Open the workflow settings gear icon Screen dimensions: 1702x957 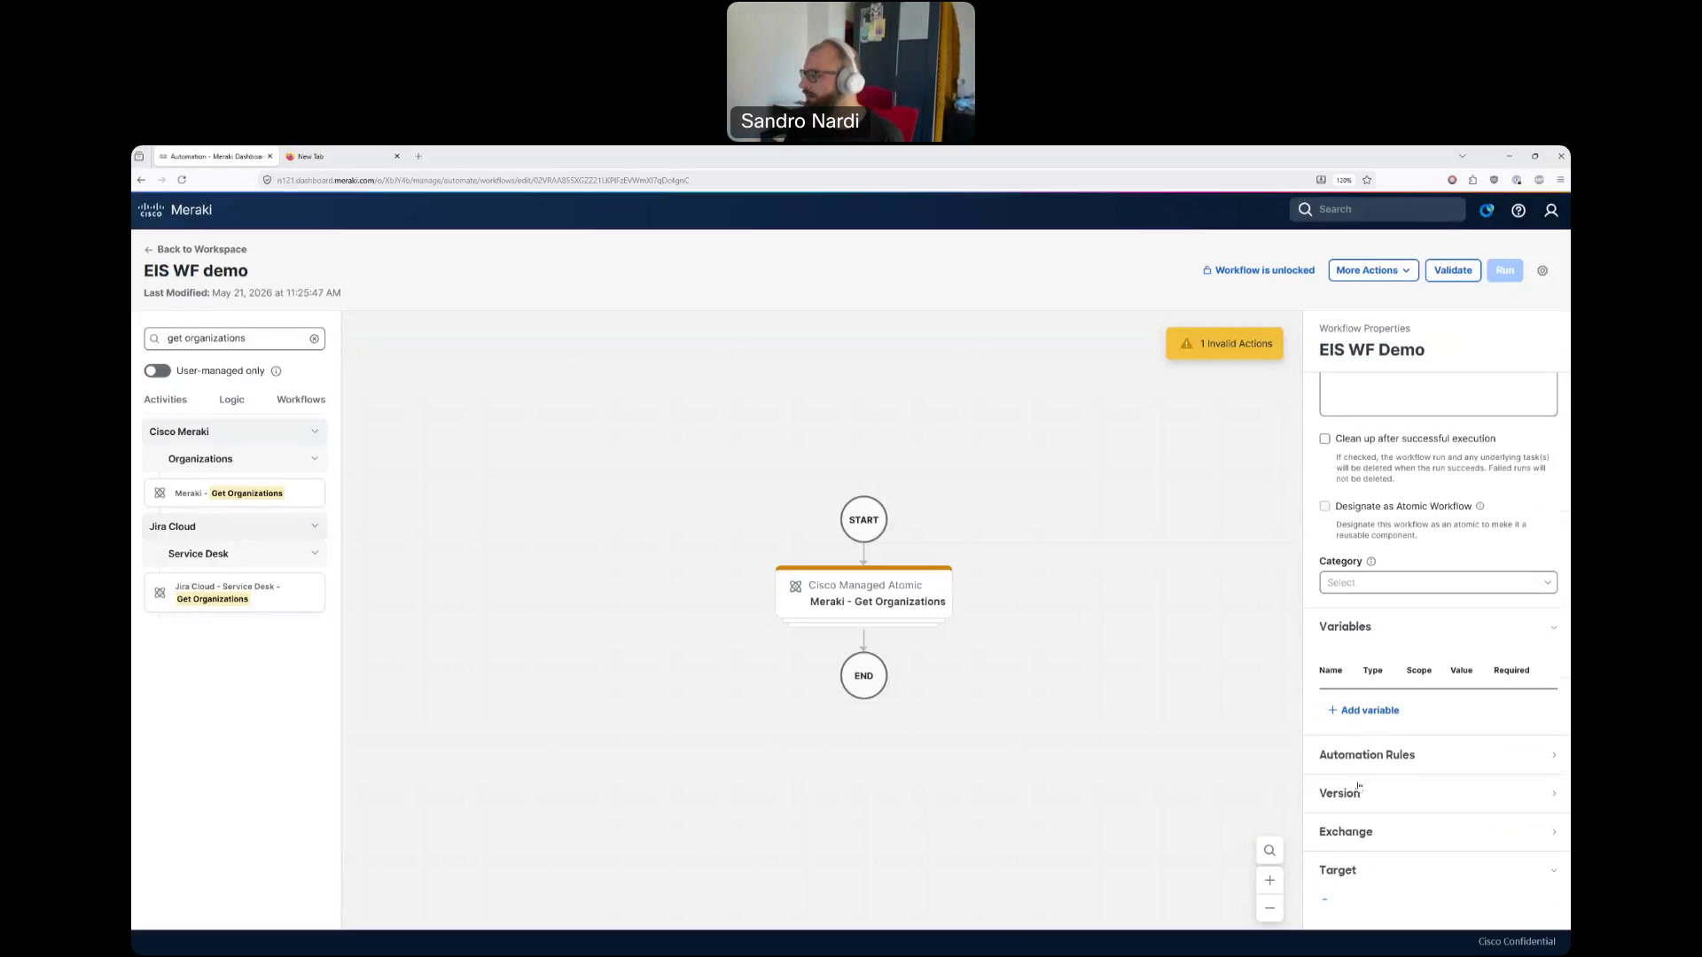(x=1542, y=270)
